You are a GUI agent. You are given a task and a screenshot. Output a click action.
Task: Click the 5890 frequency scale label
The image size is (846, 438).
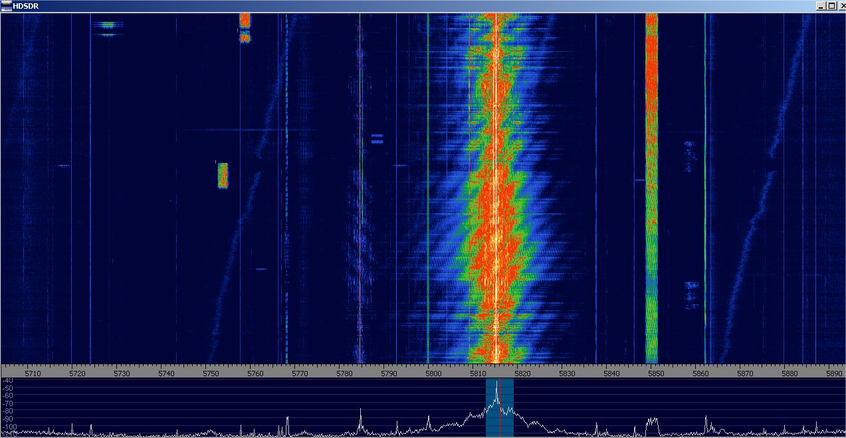point(834,374)
